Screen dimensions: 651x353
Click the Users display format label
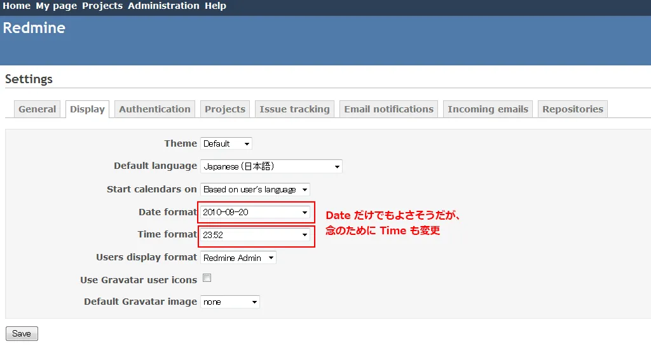click(146, 257)
